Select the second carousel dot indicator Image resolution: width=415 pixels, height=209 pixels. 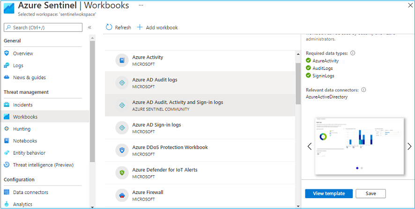[x=362, y=168]
